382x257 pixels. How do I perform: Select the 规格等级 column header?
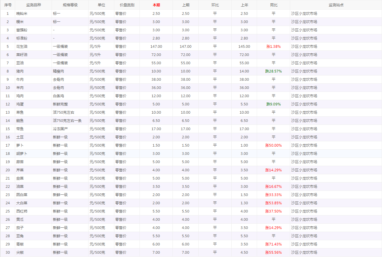click(x=70, y=5)
